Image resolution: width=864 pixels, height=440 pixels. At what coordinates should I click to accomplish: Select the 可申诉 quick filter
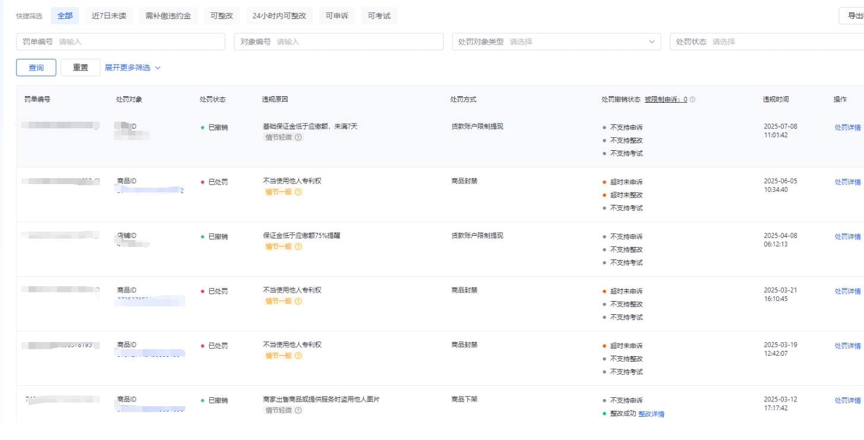pos(337,16)
